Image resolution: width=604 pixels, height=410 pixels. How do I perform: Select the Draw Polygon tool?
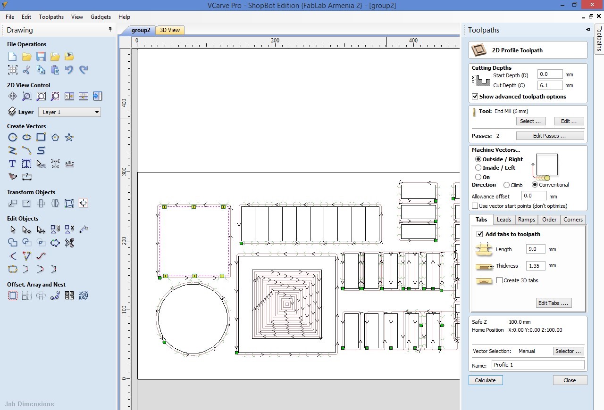[55, 137]
